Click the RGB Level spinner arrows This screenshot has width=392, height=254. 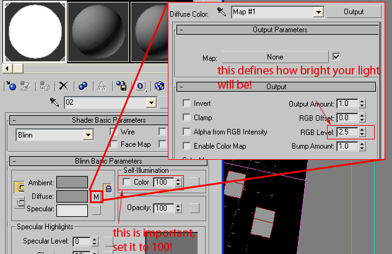click(362, 132)
